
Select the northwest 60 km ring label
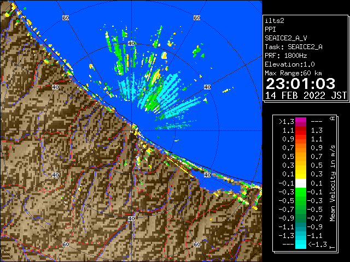coord(66,17)
